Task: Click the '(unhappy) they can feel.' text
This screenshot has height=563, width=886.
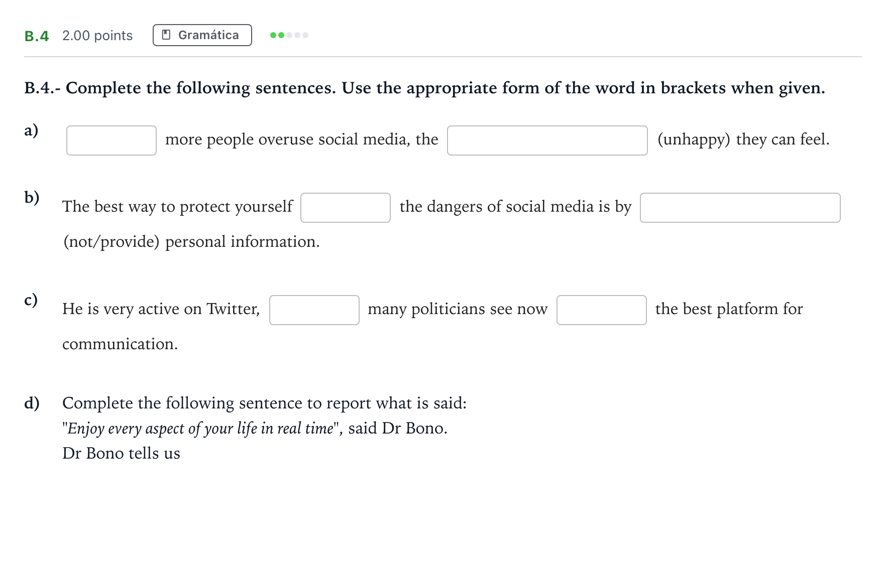Action: (743, 139)
